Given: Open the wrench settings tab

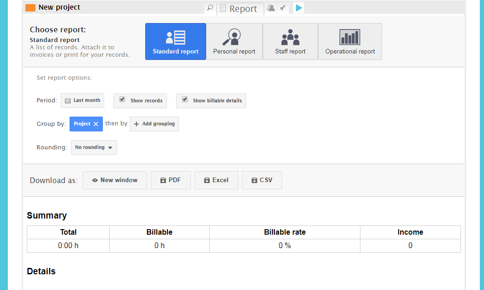Looking at the screenshot, I should 283,8.
